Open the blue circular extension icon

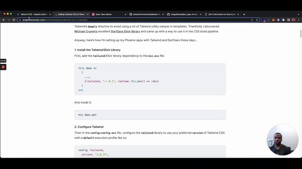point(278,20)
